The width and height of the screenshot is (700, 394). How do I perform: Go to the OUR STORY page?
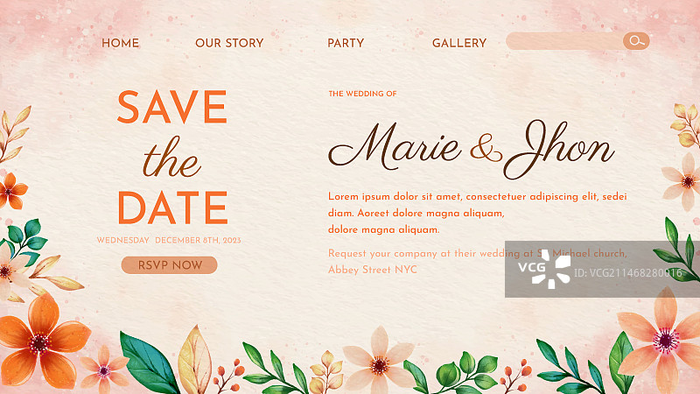tap(229, 43)
